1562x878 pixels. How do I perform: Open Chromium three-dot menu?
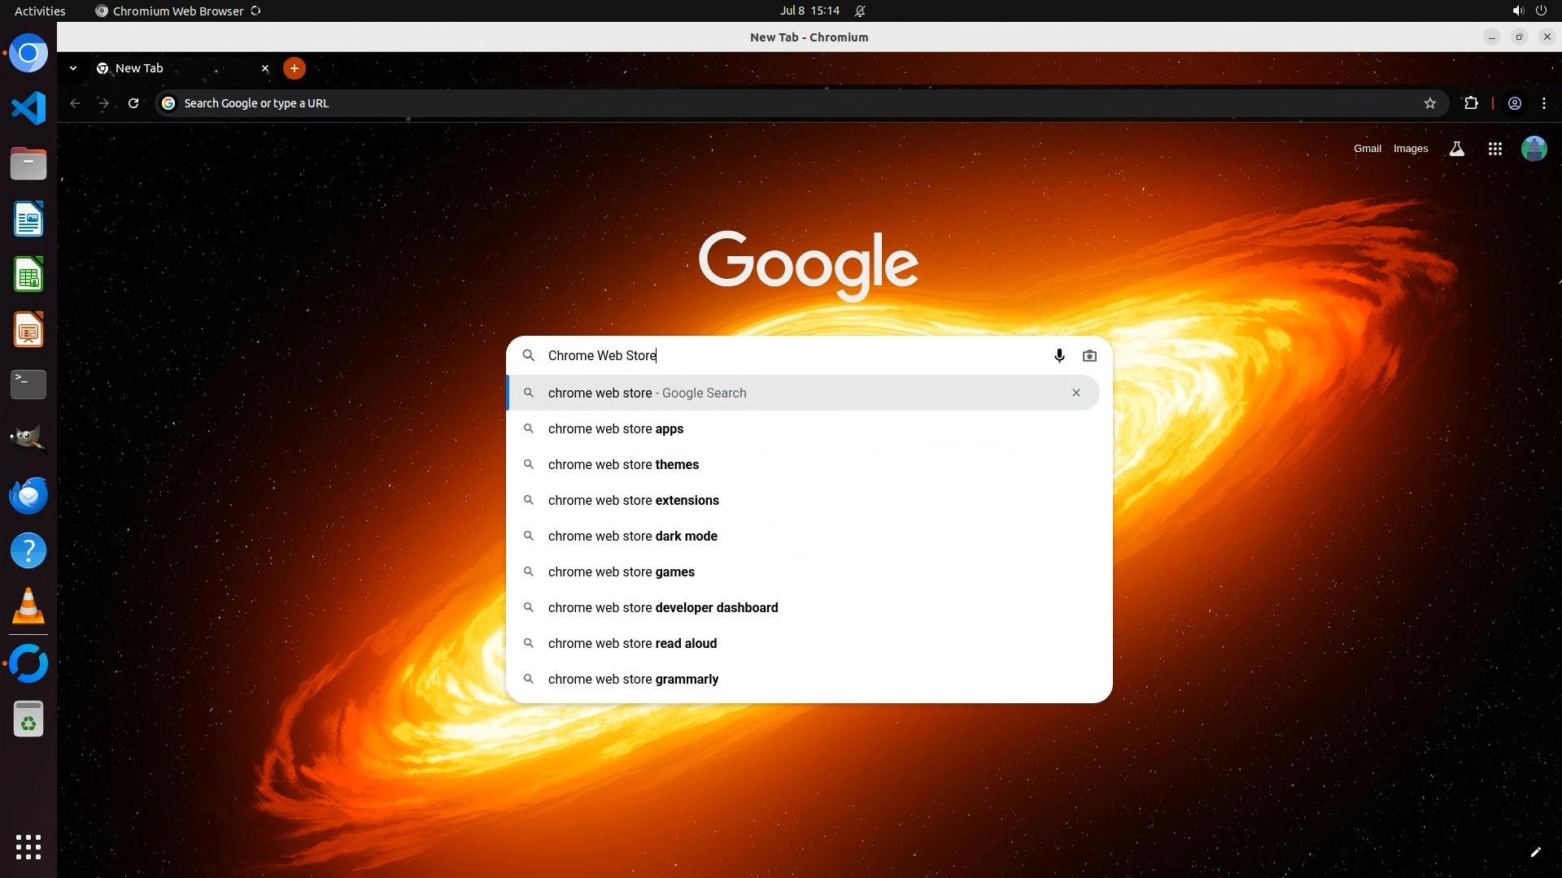coord(1544,103)
